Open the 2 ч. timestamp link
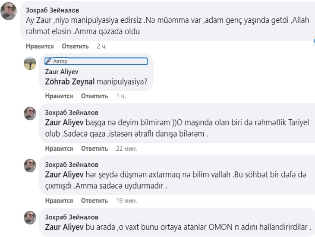The image size is (315, 237). tap(101, 46)
